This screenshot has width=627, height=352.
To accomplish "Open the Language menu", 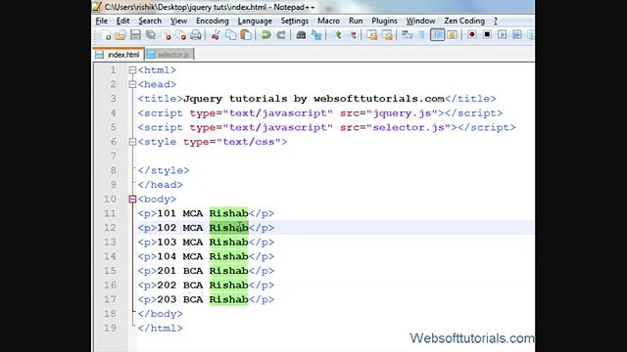I will point(255,21).
